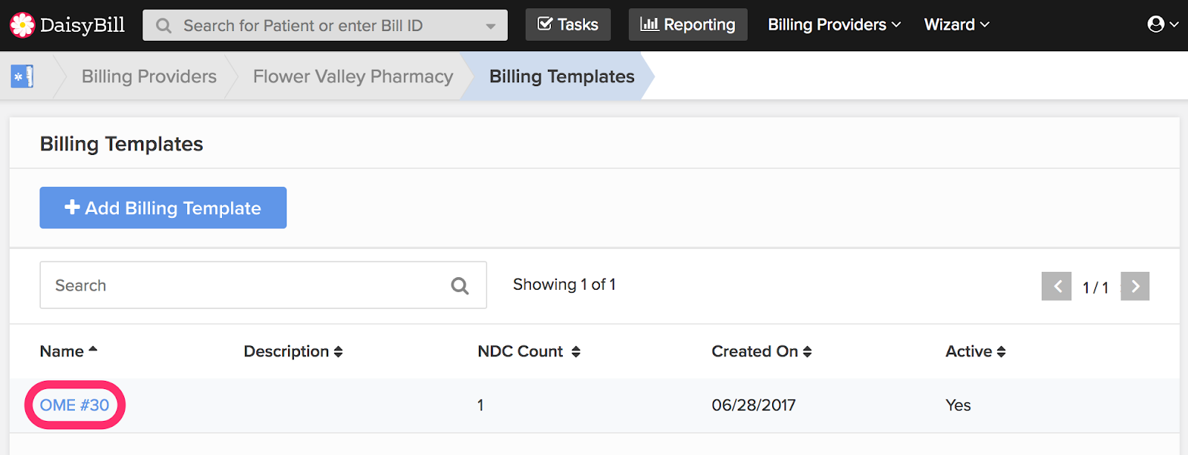The width and height of the screenshot is (1188, 455).
Task: Open the OME #30 template link
Action: [74, 405]
